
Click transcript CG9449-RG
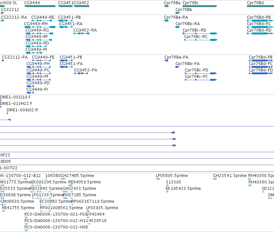tap(37, 30)
